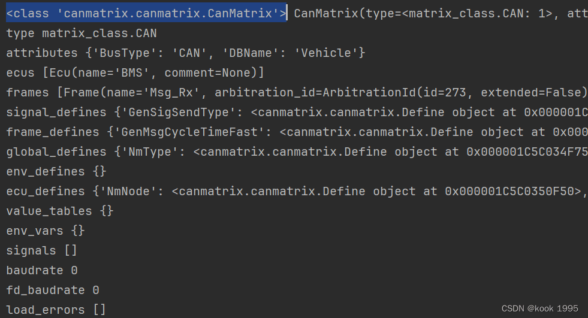Click the 'baudrate 0' line
Viewport: 588px width, 318px height.
(x=42, y=271)
